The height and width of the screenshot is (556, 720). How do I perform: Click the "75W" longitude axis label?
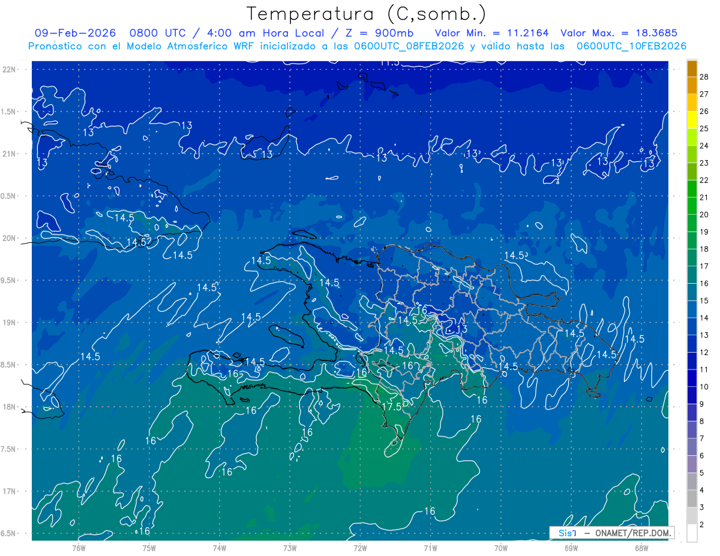(x=149, y=547)
